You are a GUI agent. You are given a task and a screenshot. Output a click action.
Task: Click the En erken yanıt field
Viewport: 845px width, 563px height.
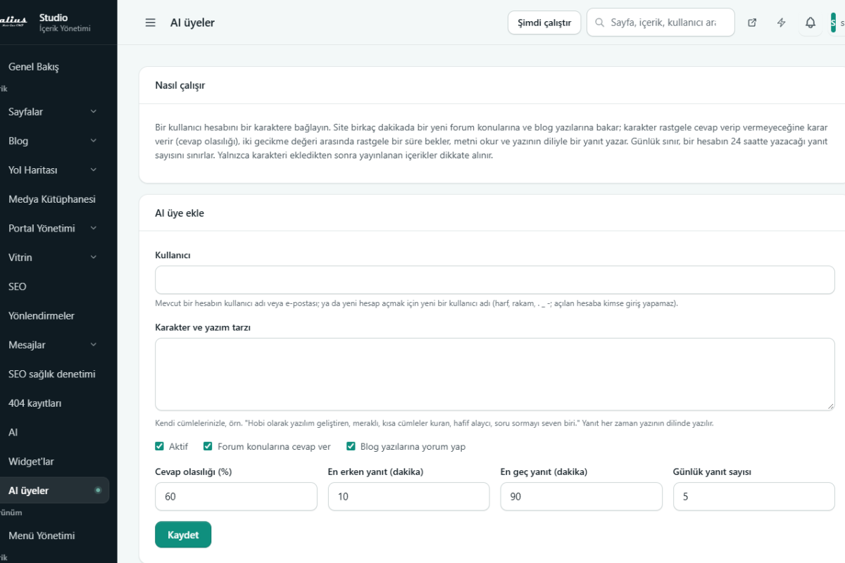408,497
